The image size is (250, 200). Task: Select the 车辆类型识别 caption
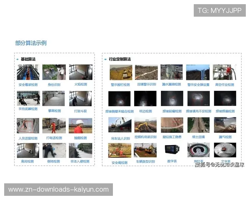click(x=145, y=162)
